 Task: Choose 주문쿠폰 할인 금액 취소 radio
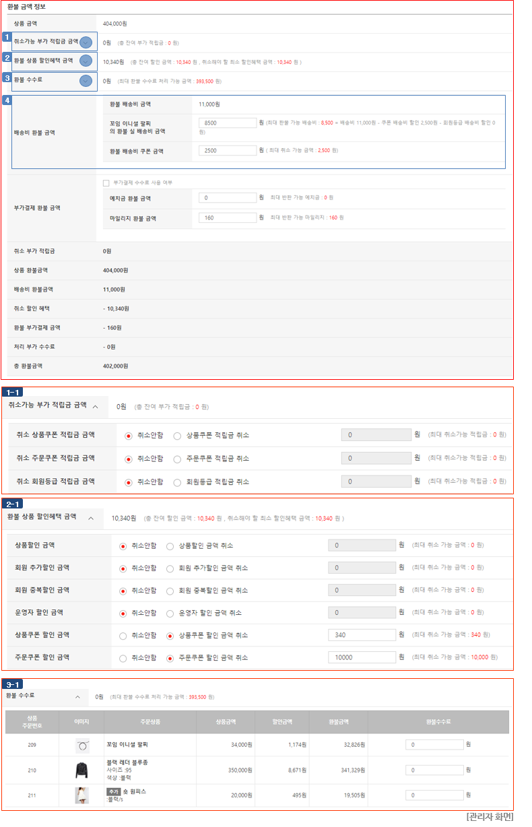(x=170, y=658)
